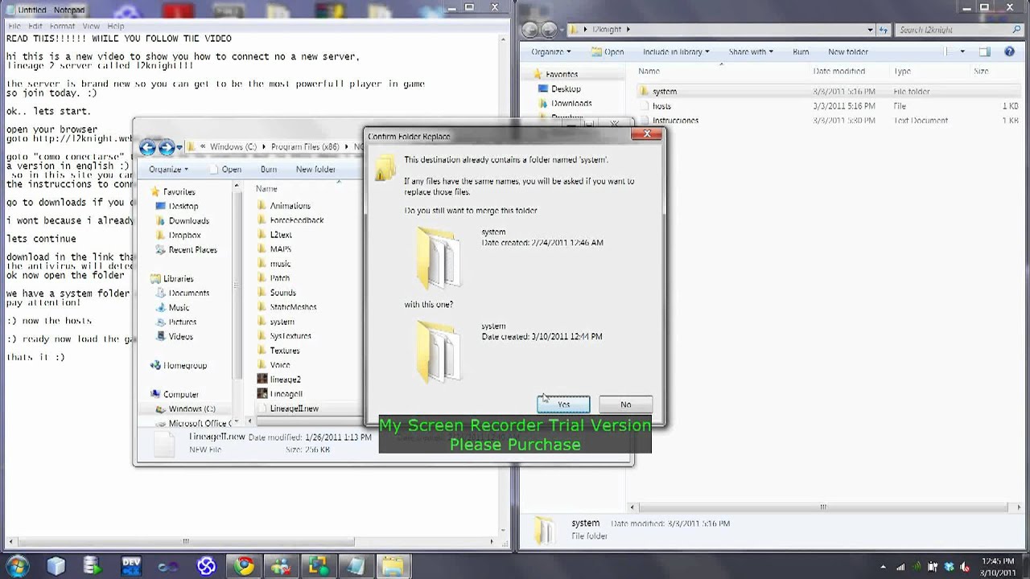Select Documents library in sidebar
Screen dimensions: 1030x579
[189, 293]
